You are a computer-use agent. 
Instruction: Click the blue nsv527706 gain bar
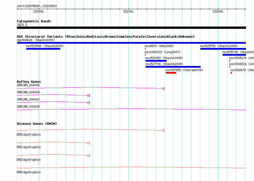(173, 67)
